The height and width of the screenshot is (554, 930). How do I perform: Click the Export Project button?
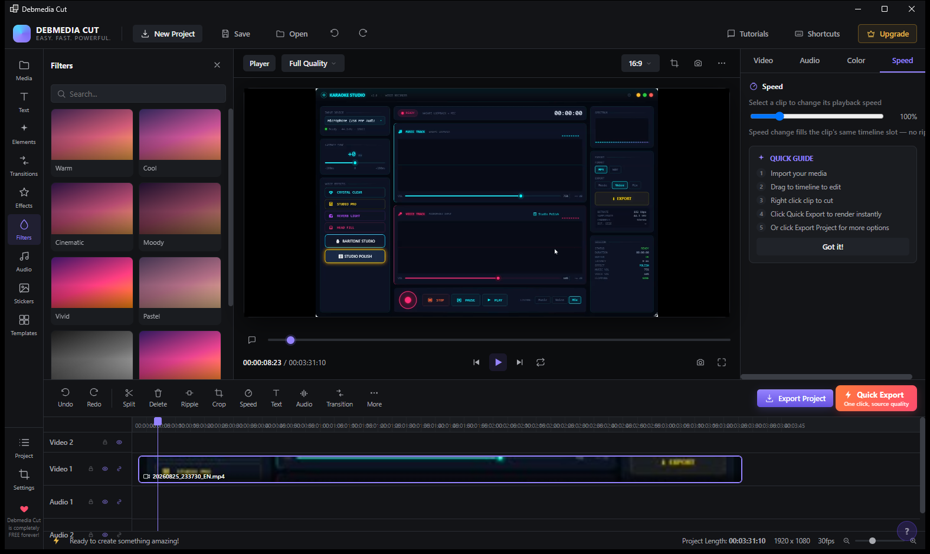click(795, 398)
